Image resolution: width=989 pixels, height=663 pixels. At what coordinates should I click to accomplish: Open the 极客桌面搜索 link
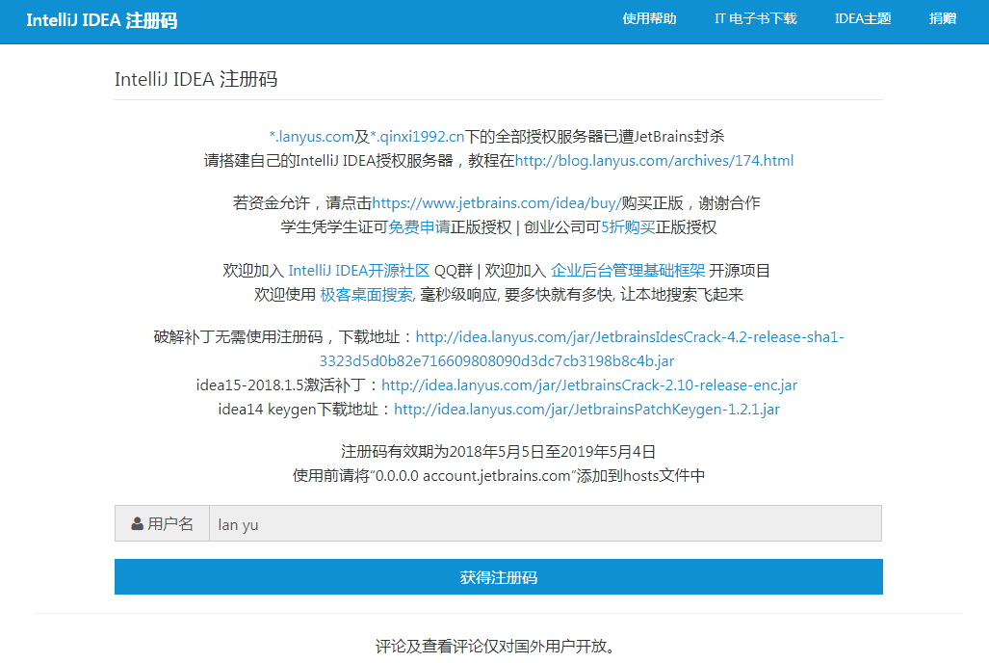[x=367, y=294]
